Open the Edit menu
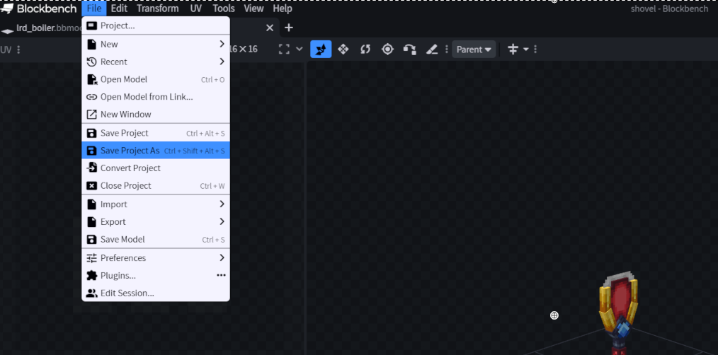 [119, 8]
